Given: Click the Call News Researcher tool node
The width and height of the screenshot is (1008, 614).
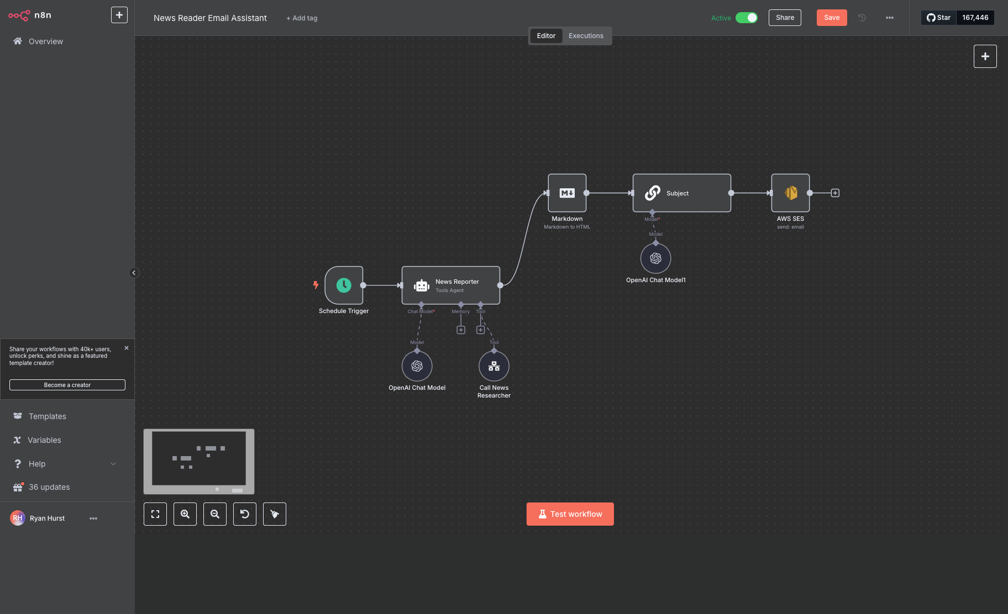Looking at the screenshot, I should click(494, 366).
